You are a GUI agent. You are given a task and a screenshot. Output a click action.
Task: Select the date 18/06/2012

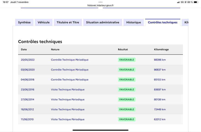[27, 109]
